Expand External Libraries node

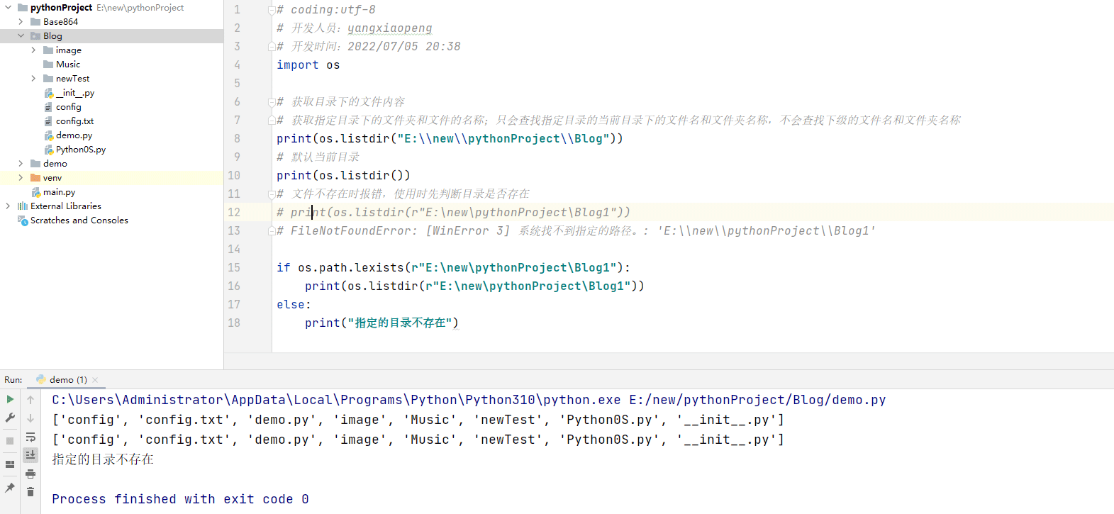8,206
